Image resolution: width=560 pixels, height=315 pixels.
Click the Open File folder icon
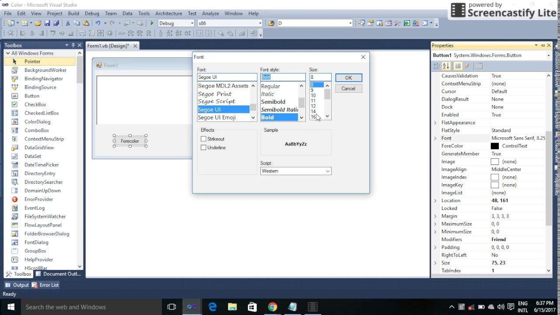[38, 23]
